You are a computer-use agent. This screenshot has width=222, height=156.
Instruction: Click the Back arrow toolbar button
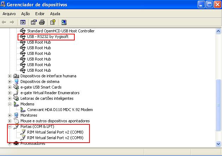click(4, 22)
